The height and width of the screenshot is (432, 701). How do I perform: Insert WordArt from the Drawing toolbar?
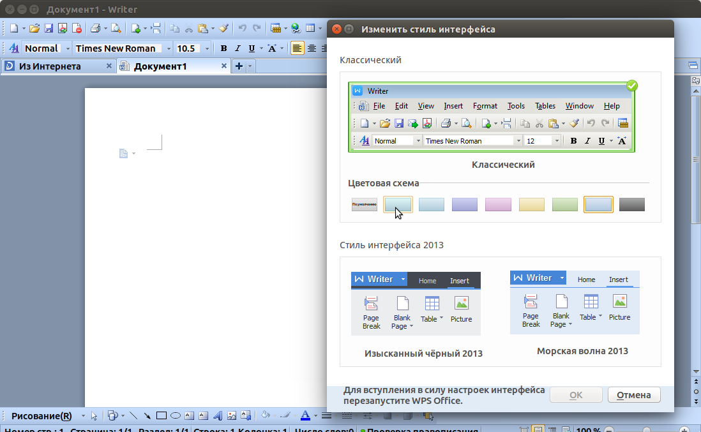(218, 416)
